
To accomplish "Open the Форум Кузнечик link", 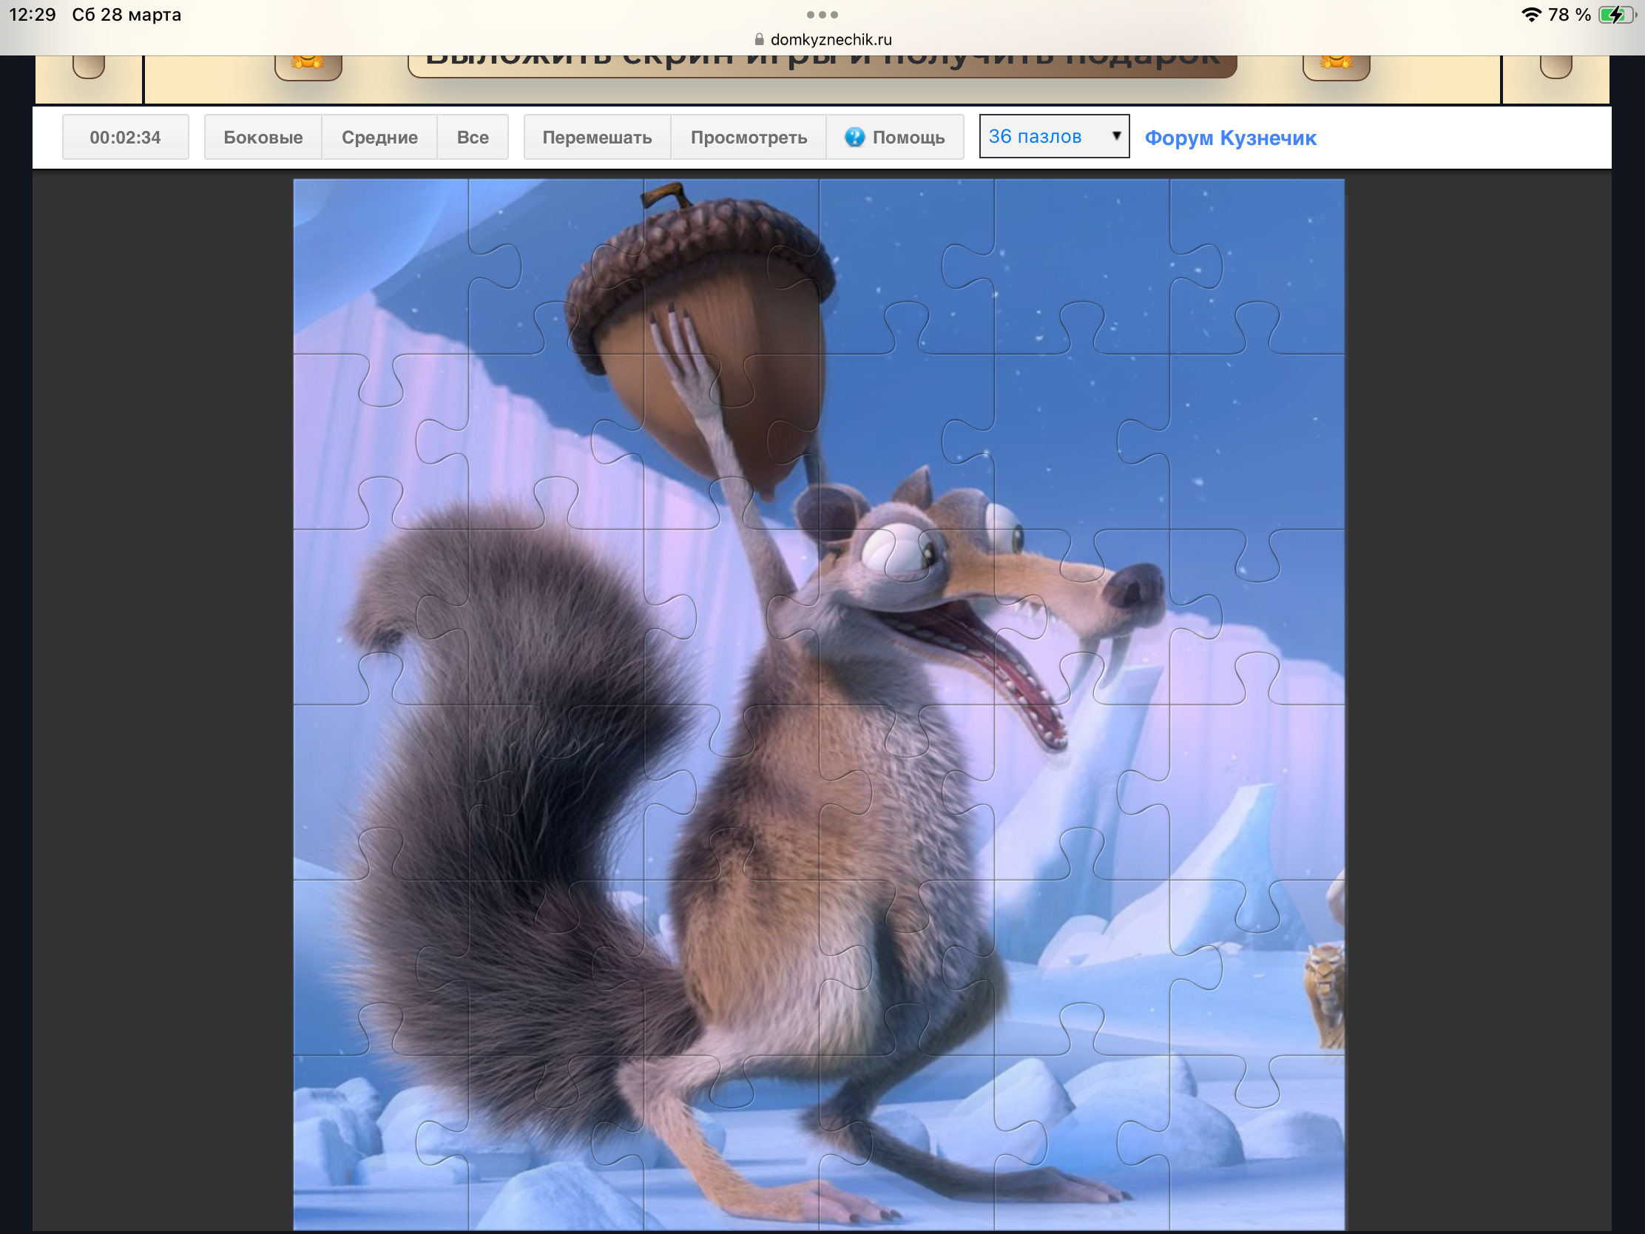I will click(1230, 138).
